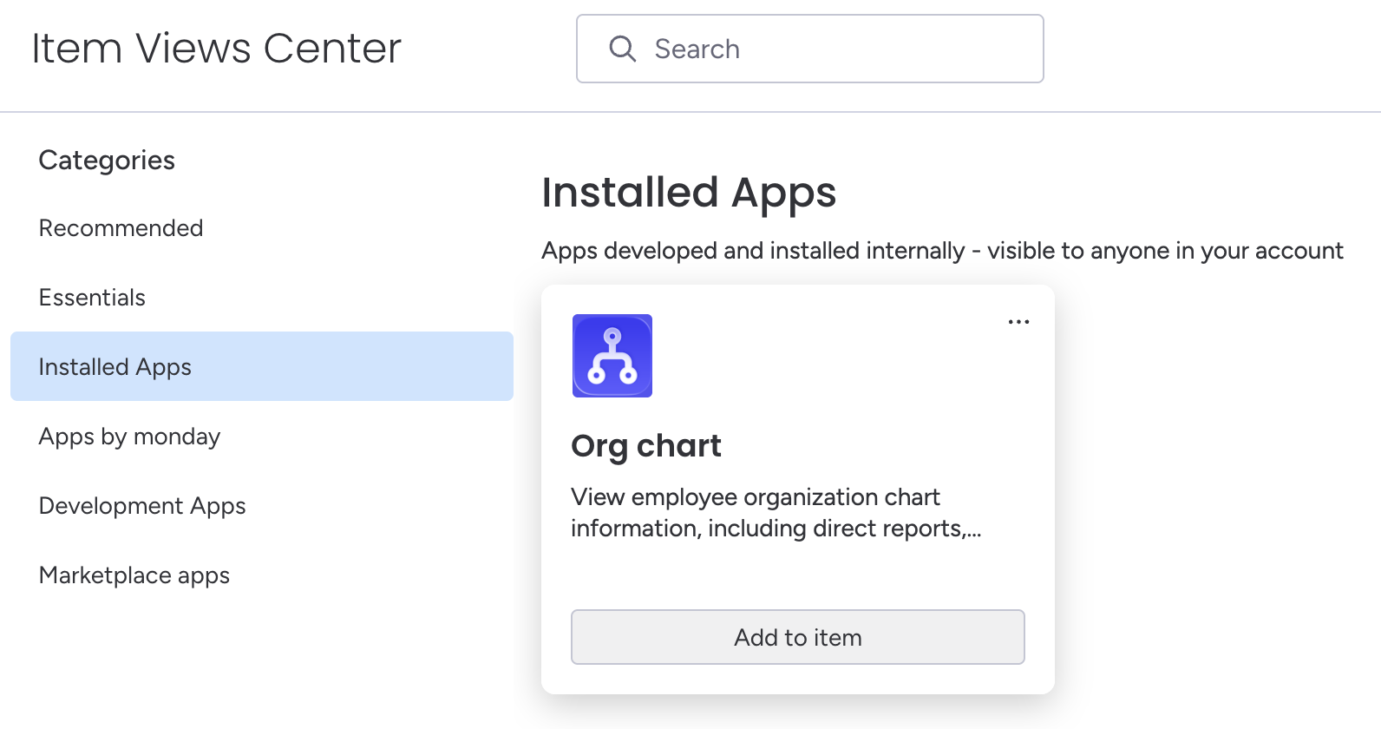The image size is (1381, 729).
Task: Click the magnifying glass search icon
Action: 622,49
